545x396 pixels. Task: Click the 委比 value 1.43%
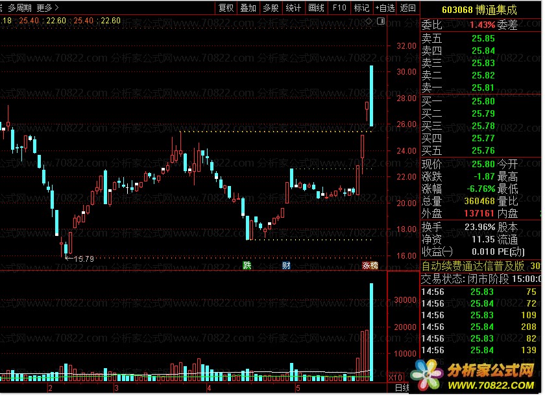(482, 25)
